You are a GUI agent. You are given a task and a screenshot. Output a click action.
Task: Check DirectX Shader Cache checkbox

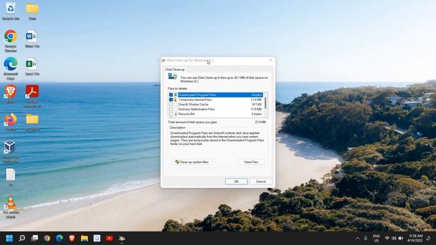click(x=171, y=104)
